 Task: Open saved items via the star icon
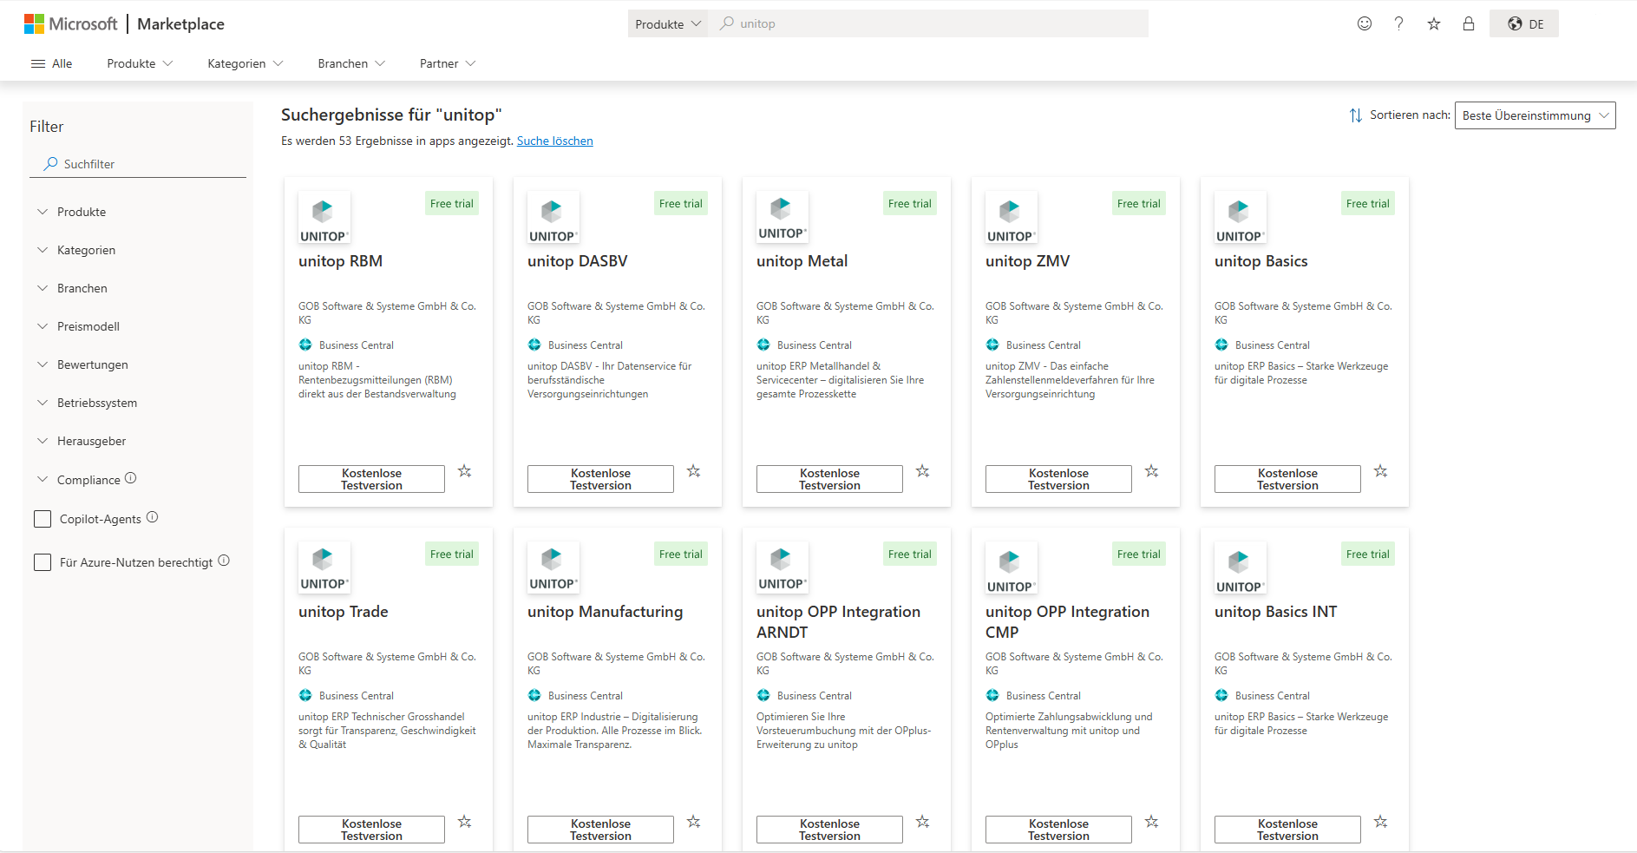click(x=1433, y=23)
